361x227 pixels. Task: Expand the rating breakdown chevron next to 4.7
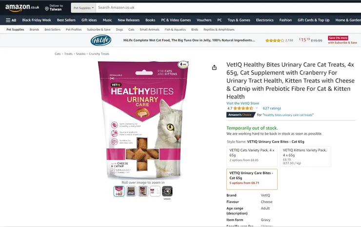coord(257,108)
